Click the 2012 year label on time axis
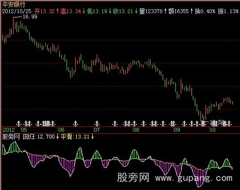Screen dimensions: 240x190 (9, 130)
